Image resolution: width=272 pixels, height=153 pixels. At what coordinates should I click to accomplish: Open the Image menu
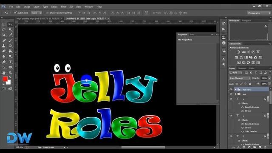pos(27,7)
